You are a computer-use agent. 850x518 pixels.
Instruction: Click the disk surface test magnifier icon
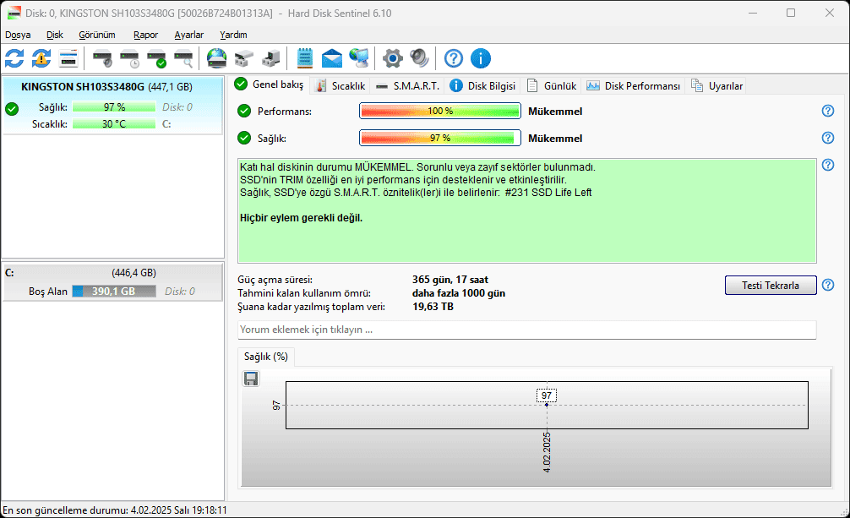(x=183, y=58)
